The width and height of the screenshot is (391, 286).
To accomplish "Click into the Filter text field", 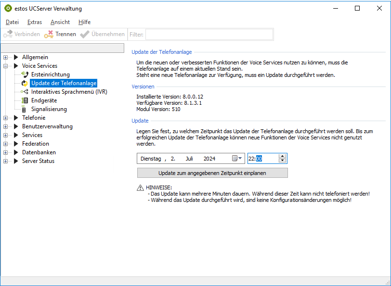I will click(209, 35).
